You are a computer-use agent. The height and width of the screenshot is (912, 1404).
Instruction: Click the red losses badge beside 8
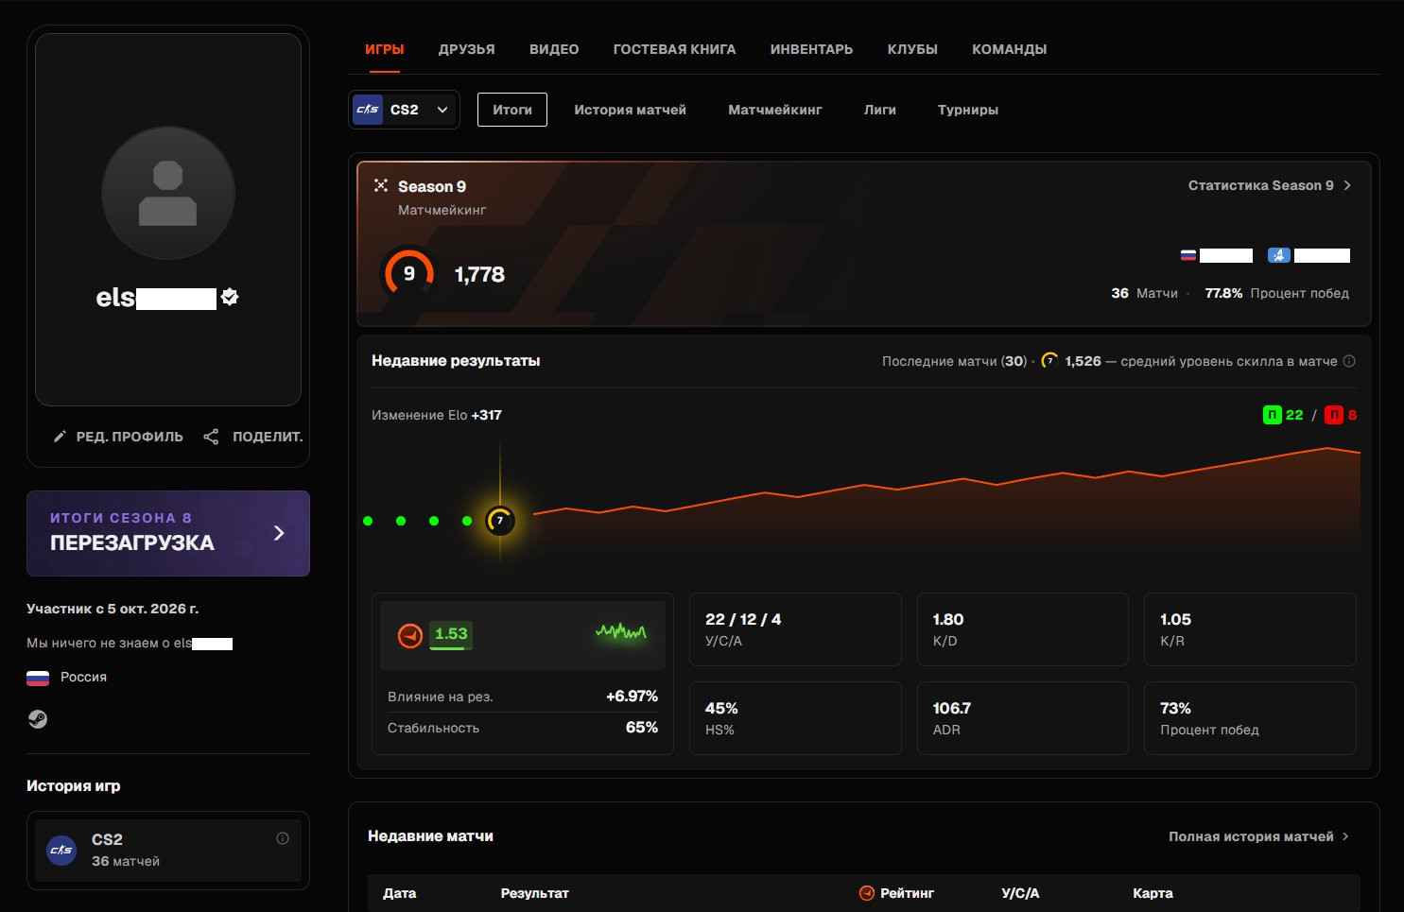point(1334,415)
